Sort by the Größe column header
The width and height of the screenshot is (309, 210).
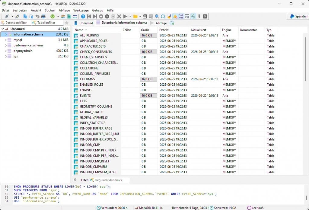148,30
